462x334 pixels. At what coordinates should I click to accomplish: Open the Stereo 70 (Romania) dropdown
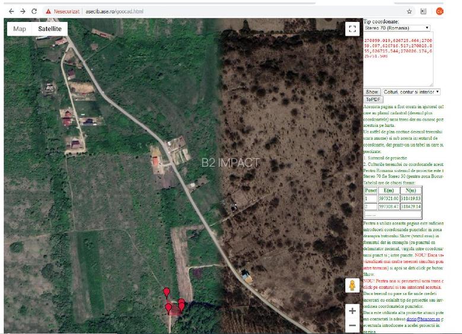[x=397, y=28]
